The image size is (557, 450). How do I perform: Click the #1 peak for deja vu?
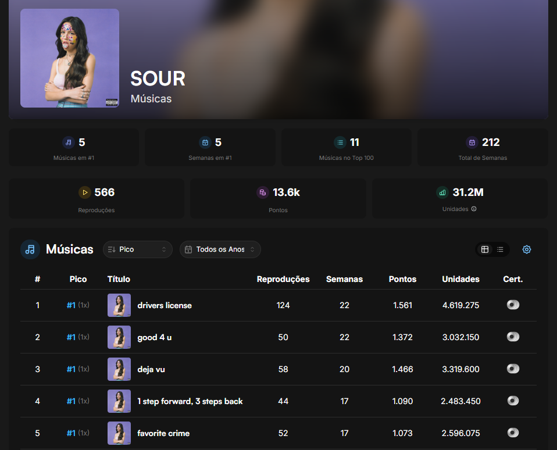tap(71, 369)
